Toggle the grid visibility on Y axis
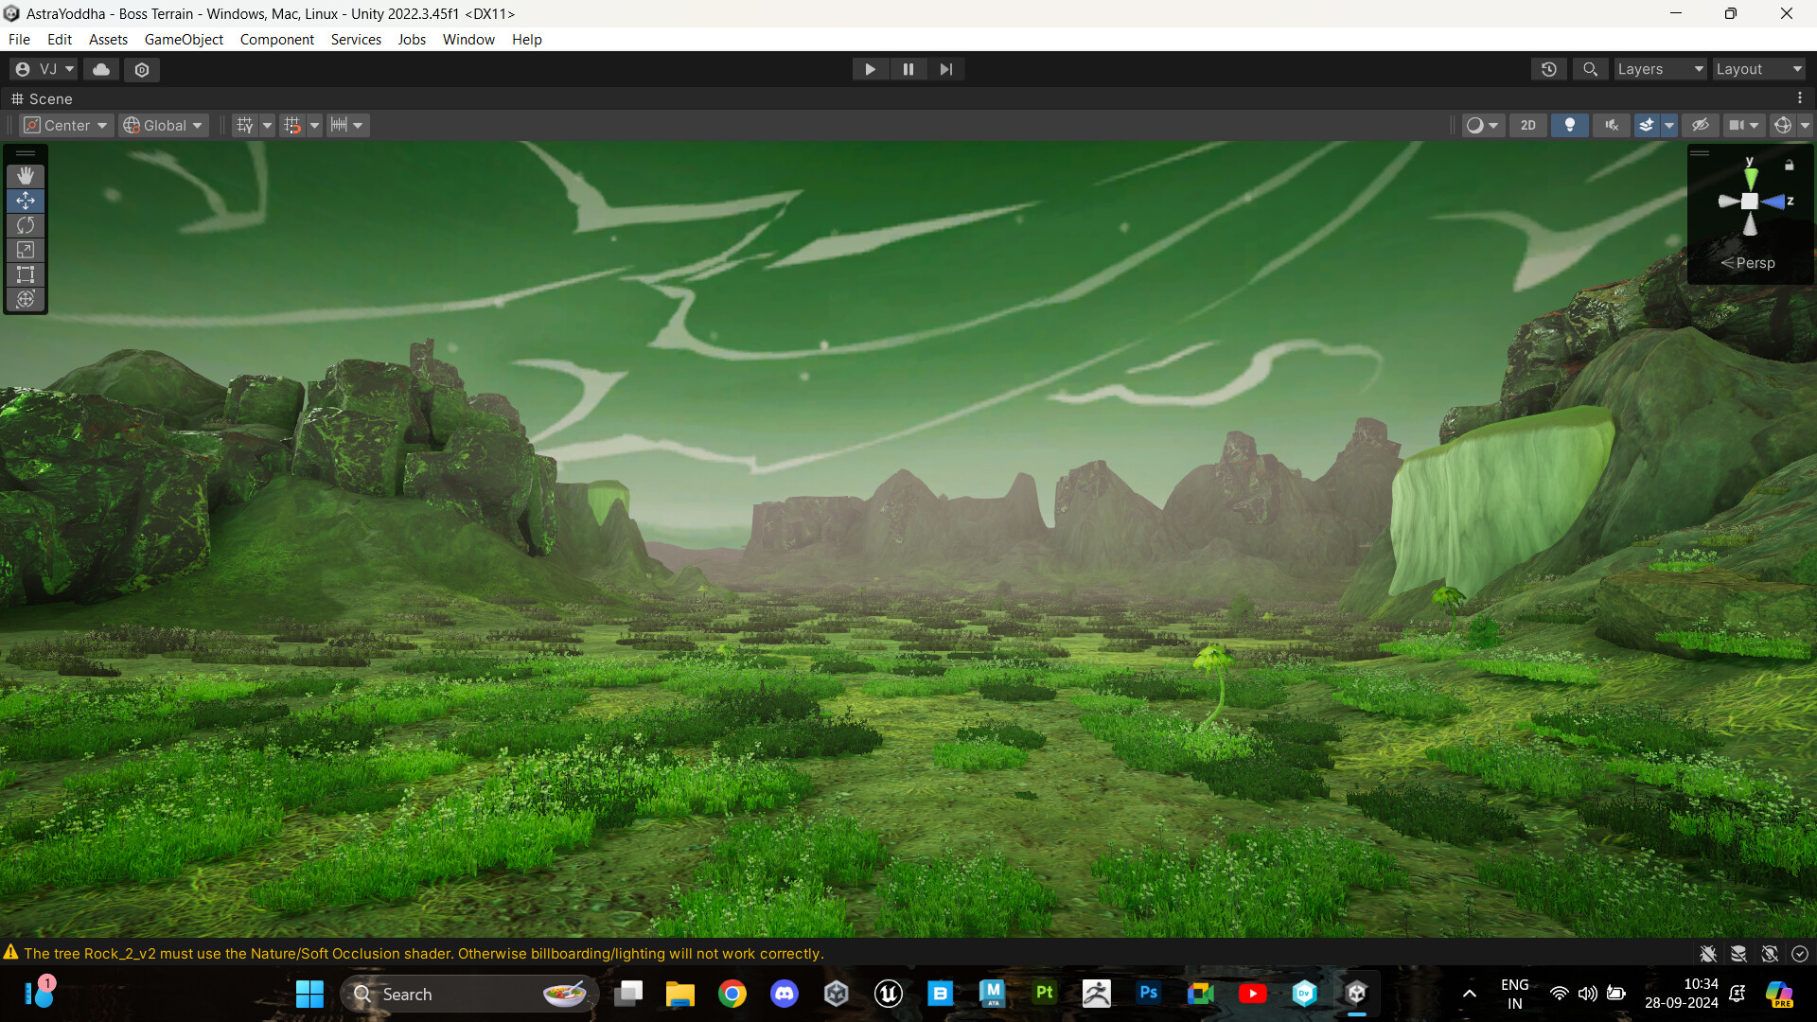1817x1022 pixels. pos(245,125)
